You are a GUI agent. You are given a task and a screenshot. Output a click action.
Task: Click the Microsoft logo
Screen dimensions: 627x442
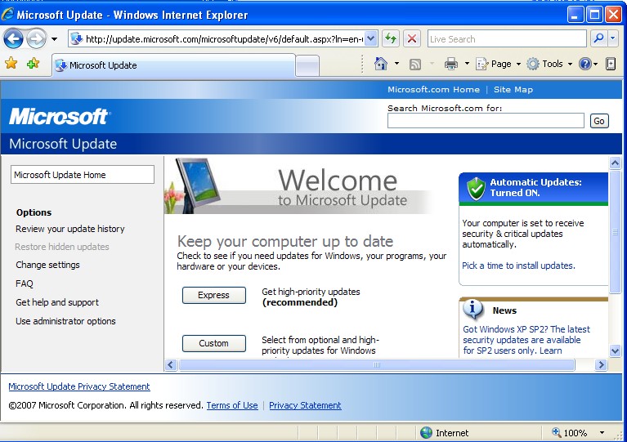[x=59, y=116]
